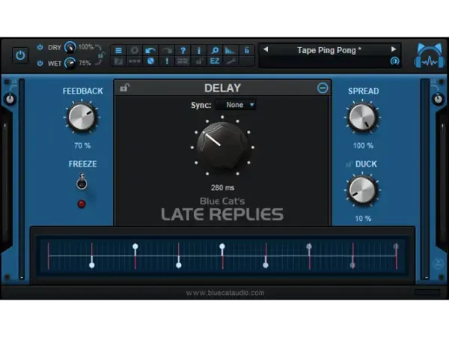
Task: Click the grid rows icon in toolbar
Action: click(183, 61)
